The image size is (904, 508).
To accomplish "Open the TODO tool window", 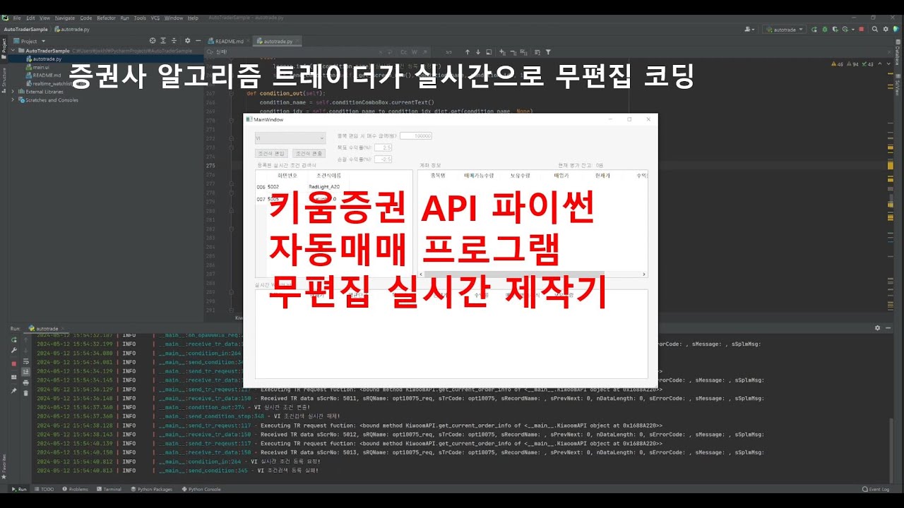I will tap(44, 489).
